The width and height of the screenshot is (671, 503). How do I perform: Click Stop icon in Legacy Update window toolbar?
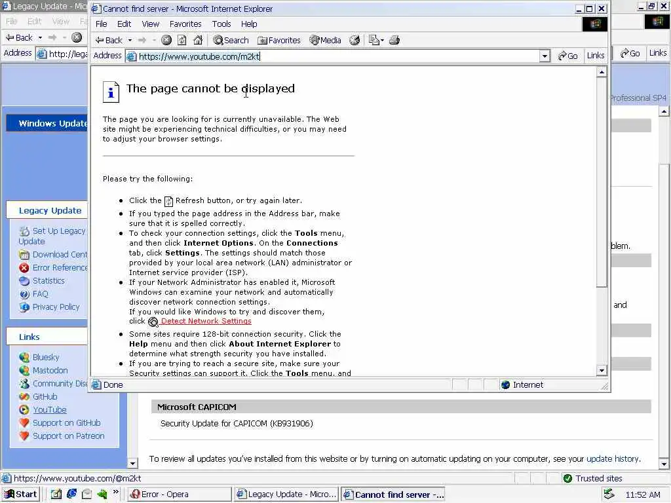tap(77, 37)
